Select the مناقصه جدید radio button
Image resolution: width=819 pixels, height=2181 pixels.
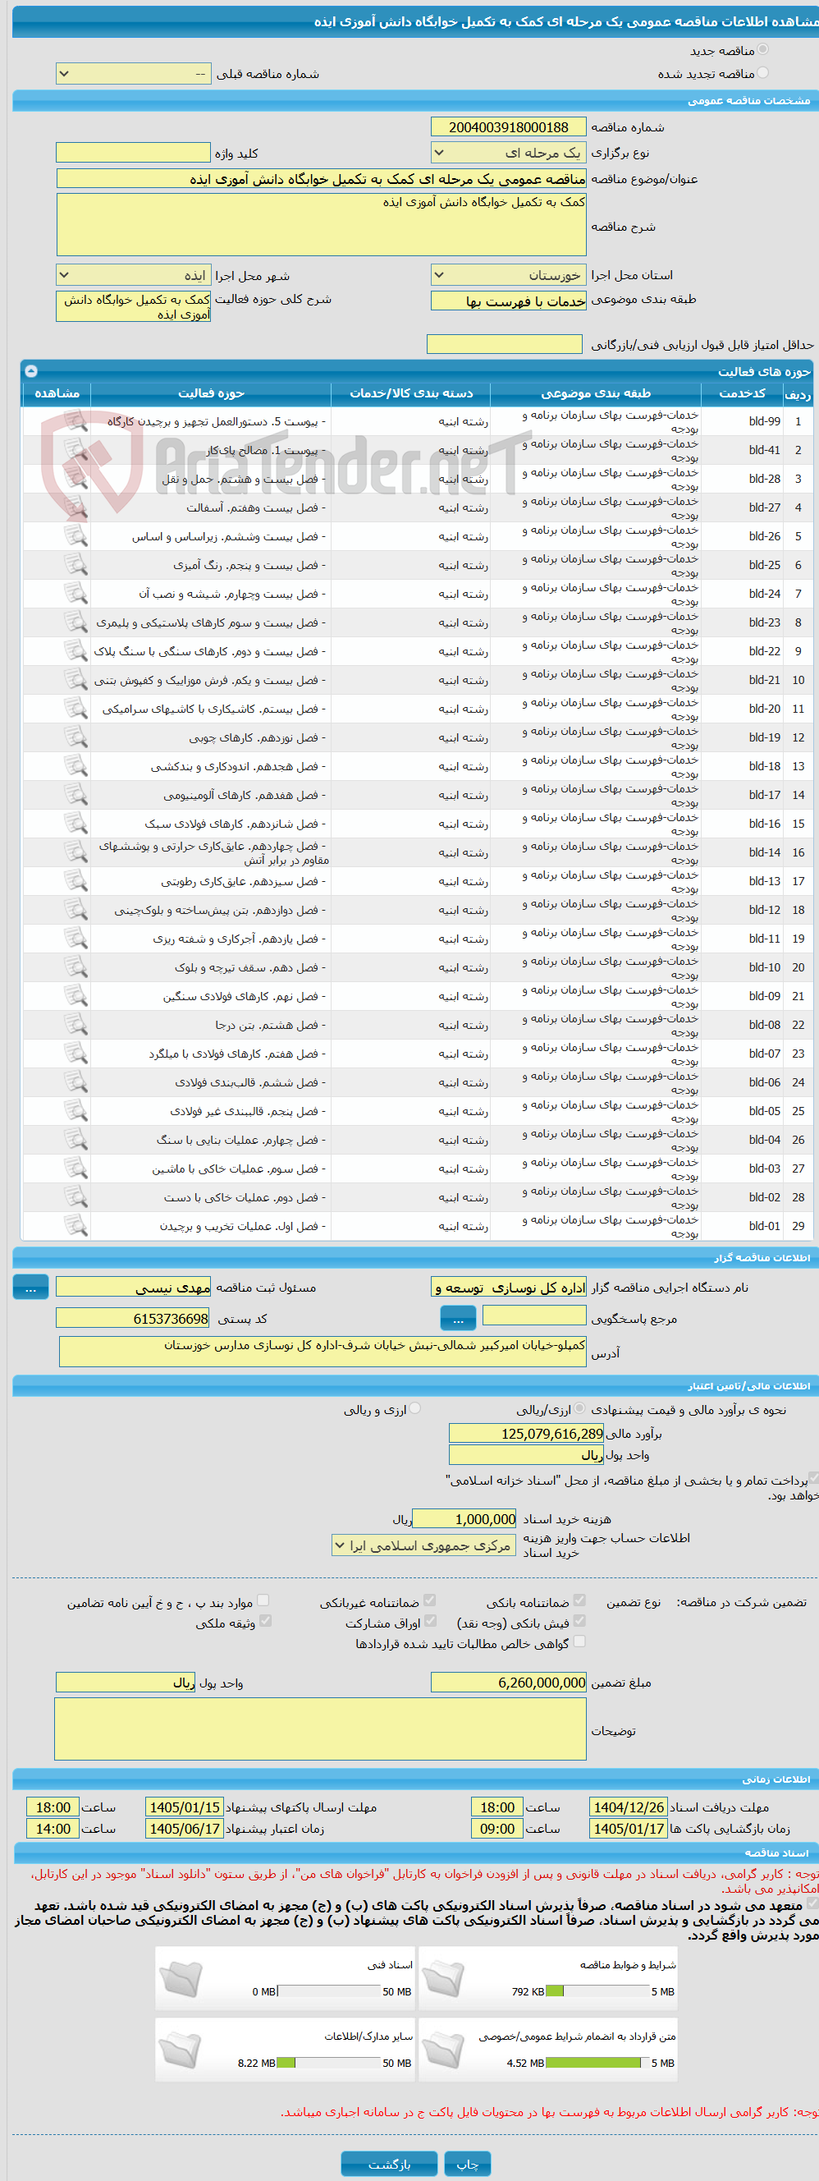(x=763, y=50)
